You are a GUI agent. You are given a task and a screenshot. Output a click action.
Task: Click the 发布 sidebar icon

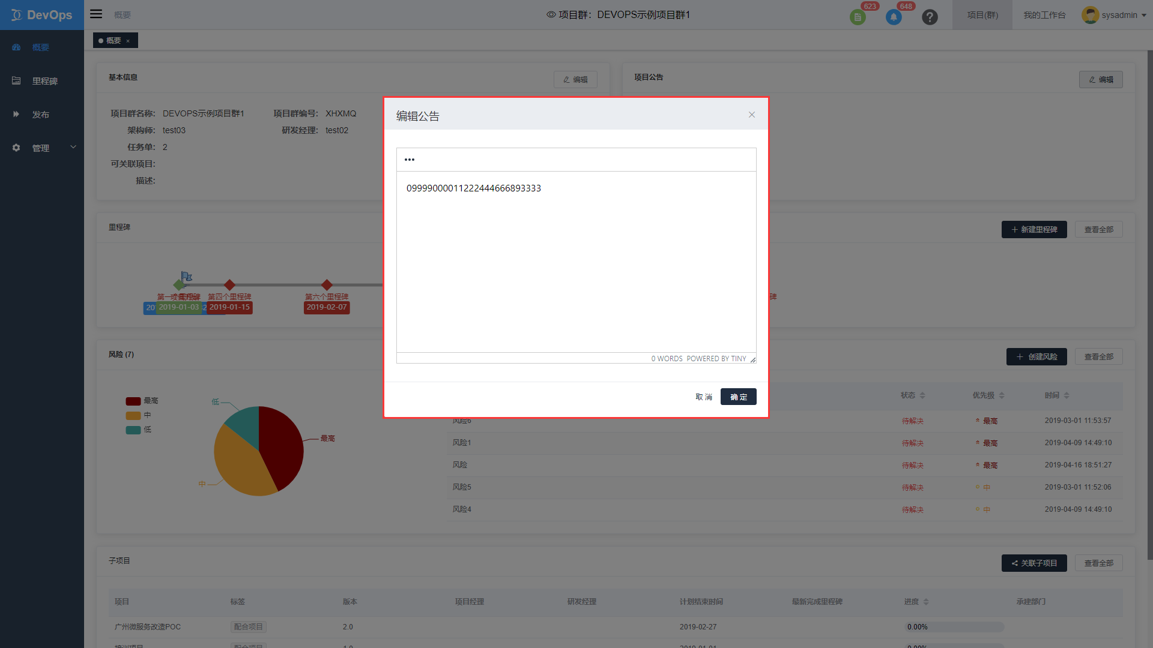tap(16, 114)
